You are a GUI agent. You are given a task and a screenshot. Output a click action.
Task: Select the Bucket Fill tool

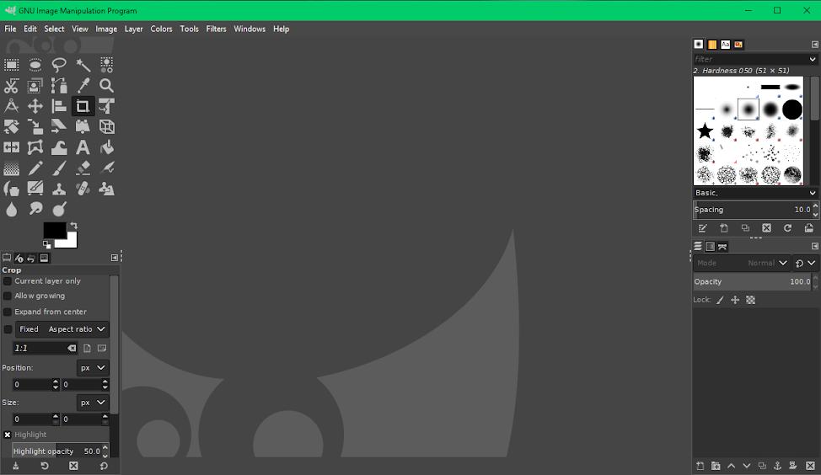[107, 147]
